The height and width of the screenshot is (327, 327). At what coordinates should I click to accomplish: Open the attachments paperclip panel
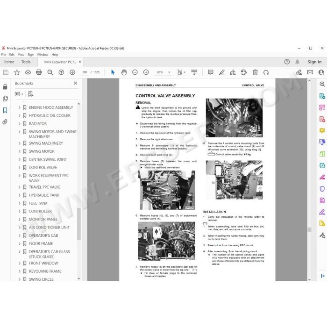tap(5, 122)
